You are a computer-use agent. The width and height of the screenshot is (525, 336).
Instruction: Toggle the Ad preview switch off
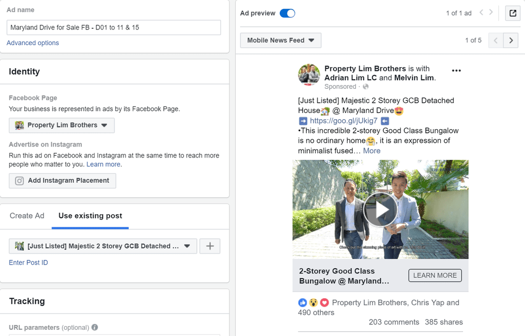click(x=287, y=14)
